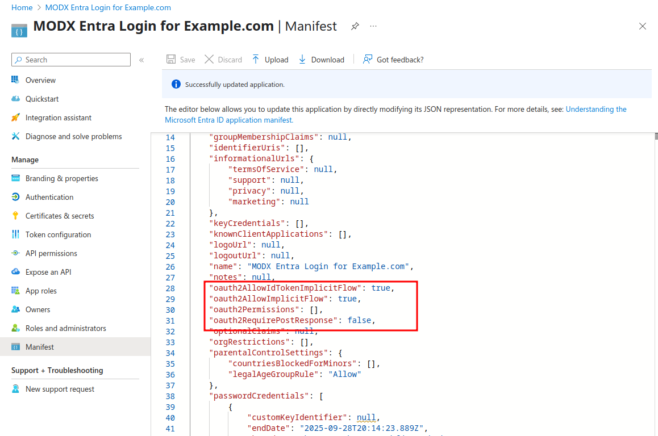Click the Token configuration bars icon
The image size is (658, 436).
coord(15,234)
